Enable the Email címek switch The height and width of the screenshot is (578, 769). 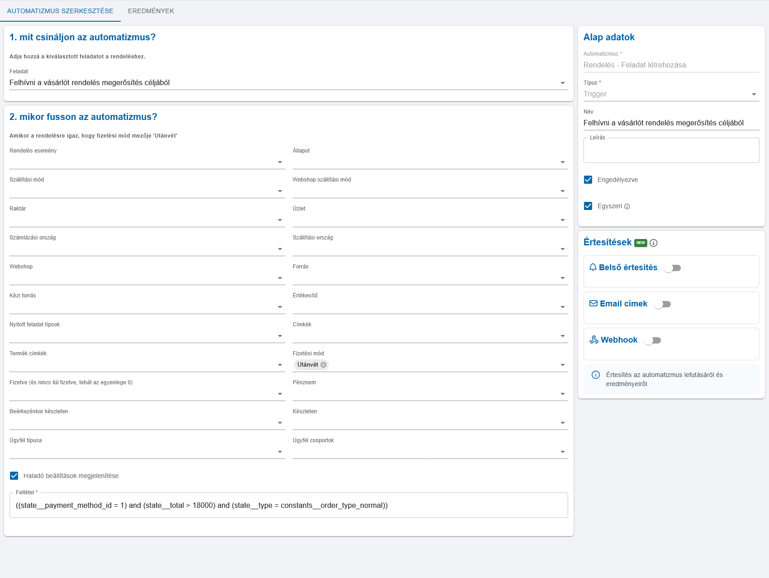click(x=662, y=304)
